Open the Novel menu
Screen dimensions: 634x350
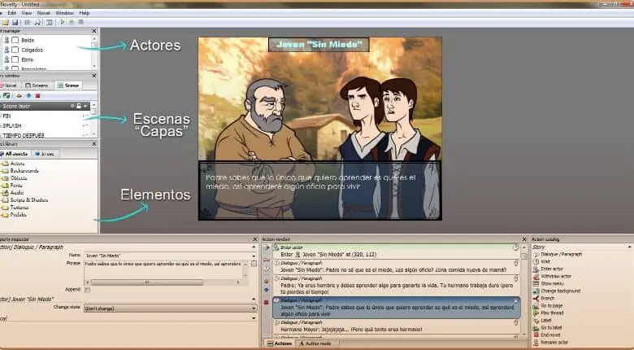tap(44, 13)
